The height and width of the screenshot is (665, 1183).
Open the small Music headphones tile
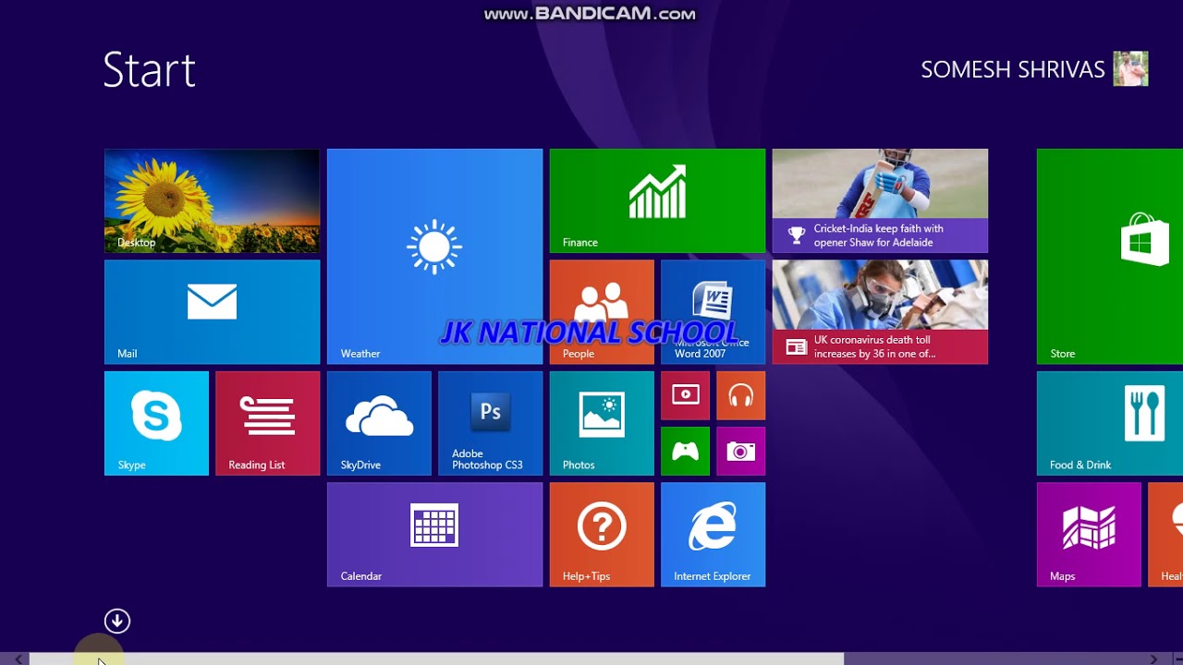pyautogui.click(x=741, y=395)
